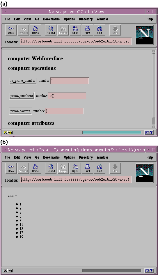
Task: Click the is_prime_number button
Action: click(x=23, y=81)
